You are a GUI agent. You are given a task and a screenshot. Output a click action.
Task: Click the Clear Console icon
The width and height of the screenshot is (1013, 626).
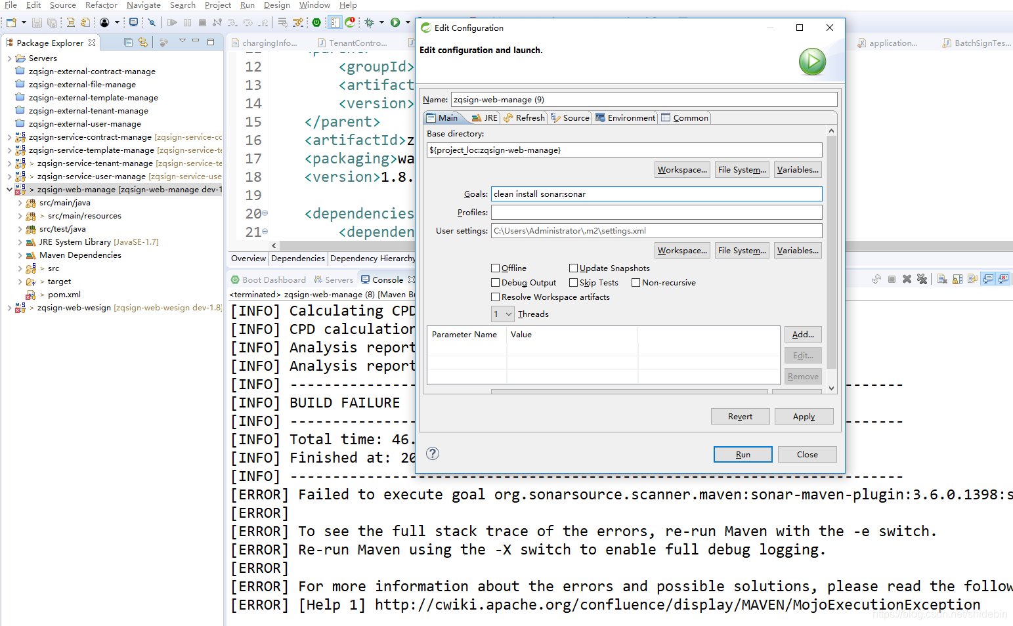coord(942,279)
